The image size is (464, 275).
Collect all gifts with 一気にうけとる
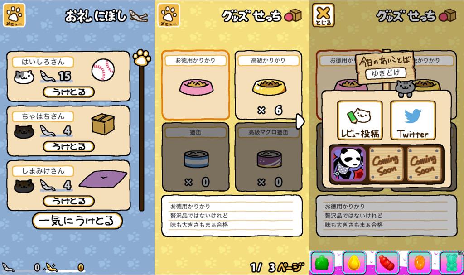point(77,221)
